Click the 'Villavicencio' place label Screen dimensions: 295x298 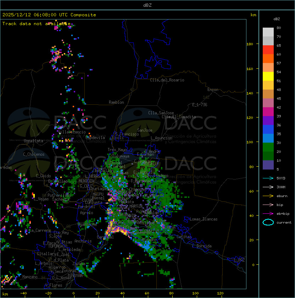coord(72,132)
